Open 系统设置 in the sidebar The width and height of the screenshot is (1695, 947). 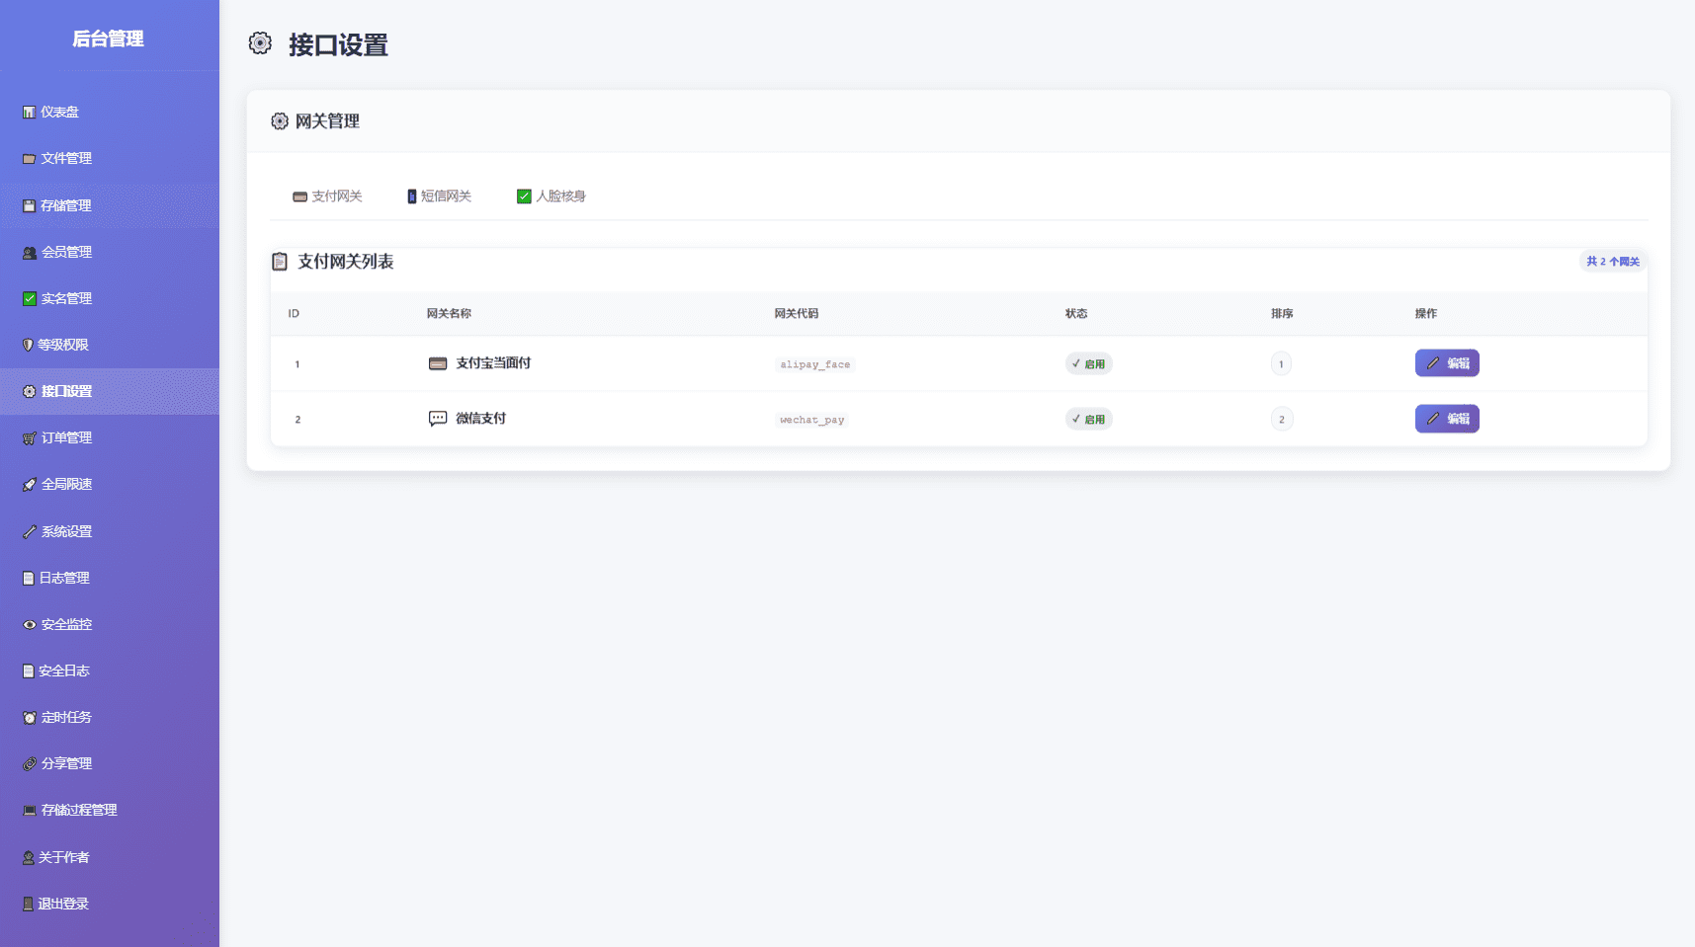pyautogui.click(x=66, y=531)
